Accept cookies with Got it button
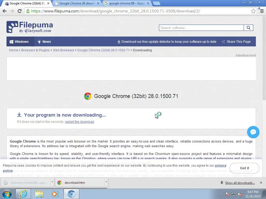Image resolution: width=266 pixels, height=199 pixels. coord(244,168)
